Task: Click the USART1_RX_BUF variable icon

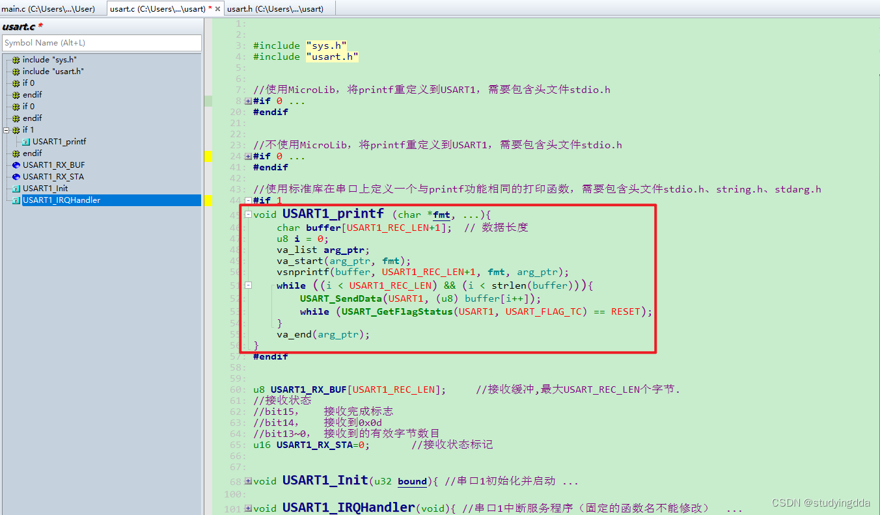Action: [16, 165]
